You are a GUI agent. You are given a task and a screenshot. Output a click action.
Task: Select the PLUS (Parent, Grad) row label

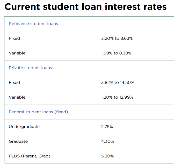coord(30,156)
